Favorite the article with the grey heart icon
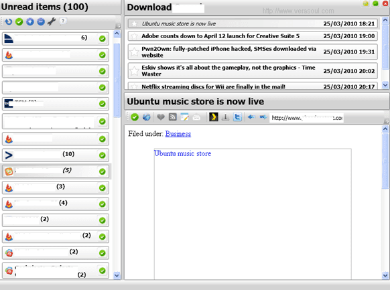Viewport: 390px width, 290px height. click(161, 117)
